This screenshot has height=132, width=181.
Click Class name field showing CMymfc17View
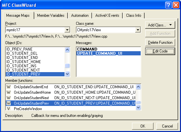(108, 30)
